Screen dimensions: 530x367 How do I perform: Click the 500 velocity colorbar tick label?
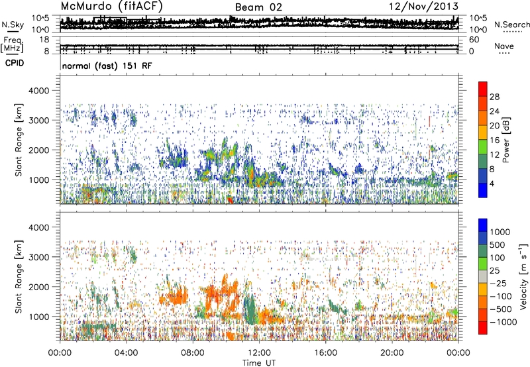tap(498, 244)
